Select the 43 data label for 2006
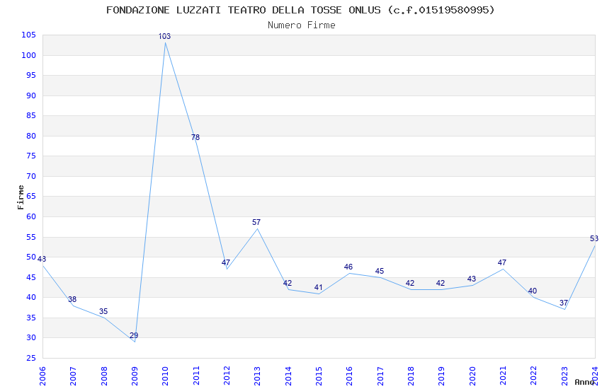Viewport: 602px width, 389px height. (x=42, y=259)
